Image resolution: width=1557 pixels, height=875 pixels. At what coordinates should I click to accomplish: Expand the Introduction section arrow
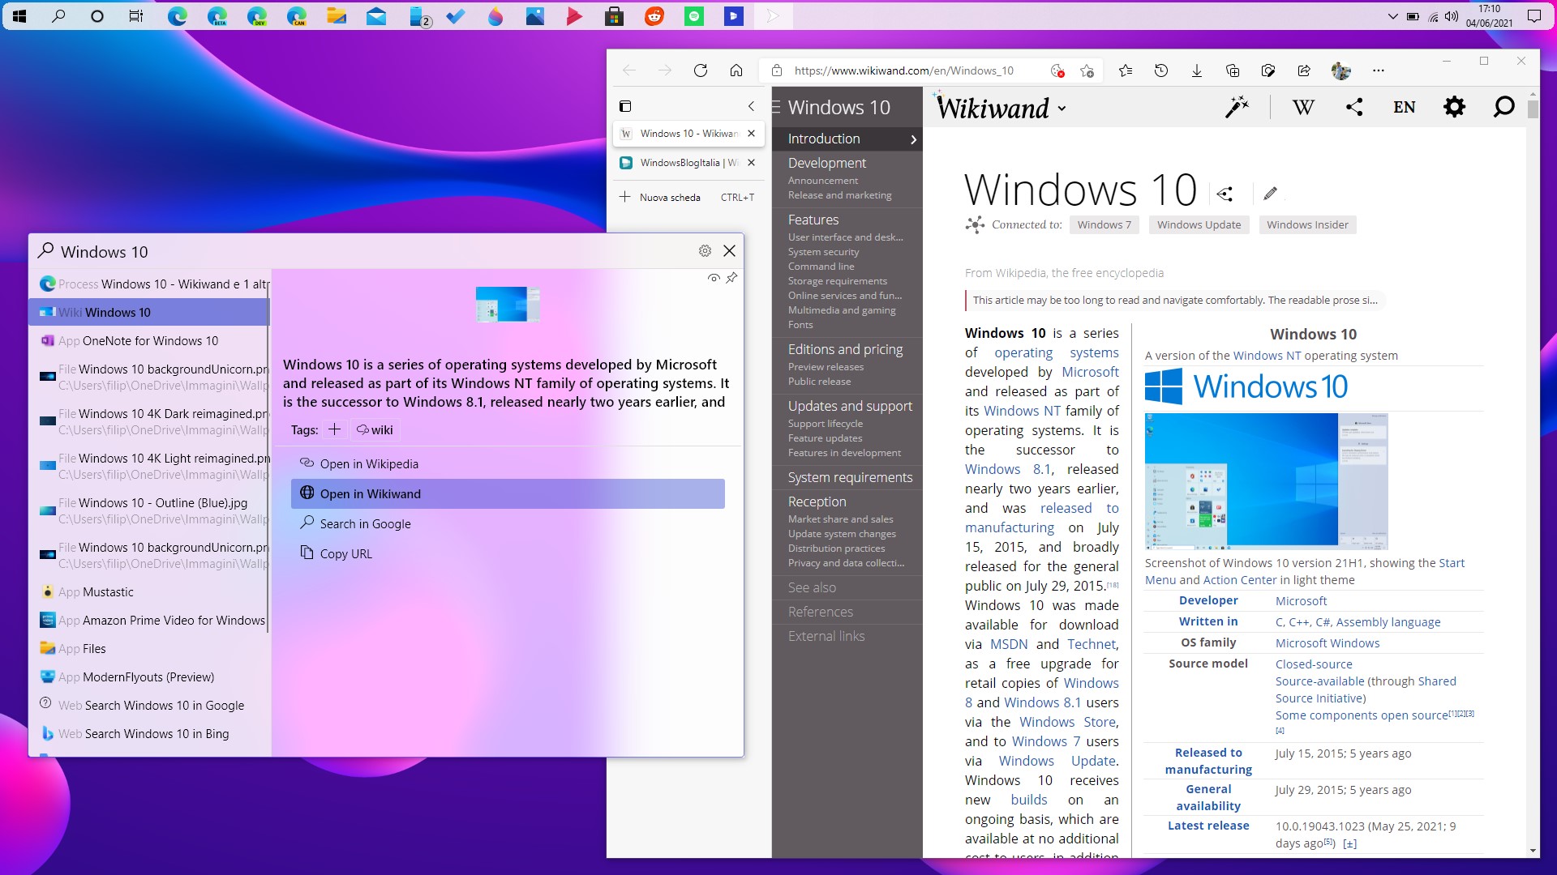pos(914,139)
